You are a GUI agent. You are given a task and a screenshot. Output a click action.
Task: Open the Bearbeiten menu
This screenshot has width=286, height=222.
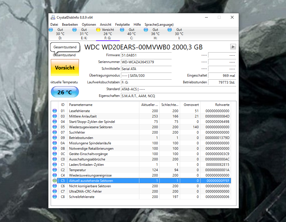pyautogui.click(x=70, y=25)
